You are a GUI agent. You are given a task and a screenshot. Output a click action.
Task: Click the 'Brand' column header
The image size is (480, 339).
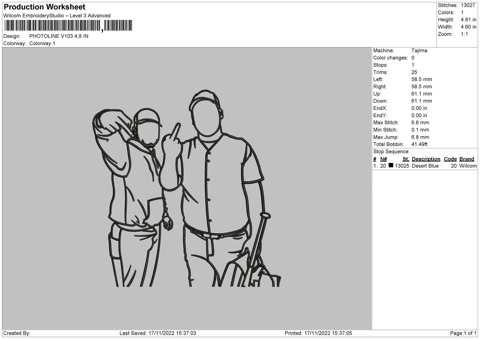click(x=466, y=159)
